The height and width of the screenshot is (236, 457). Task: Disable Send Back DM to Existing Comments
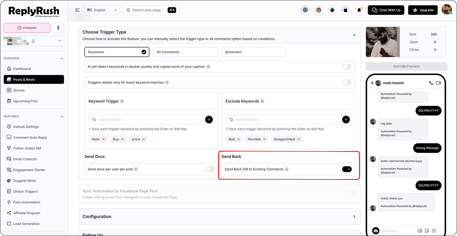coord(347,169)
